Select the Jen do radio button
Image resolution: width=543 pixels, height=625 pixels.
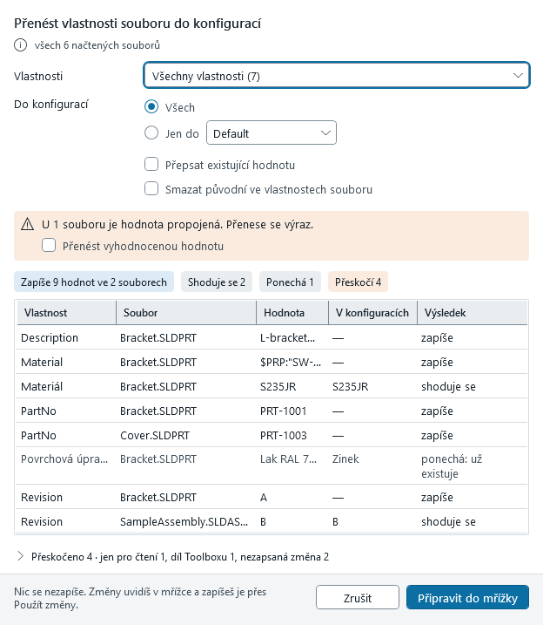click(x=151, y=132)
